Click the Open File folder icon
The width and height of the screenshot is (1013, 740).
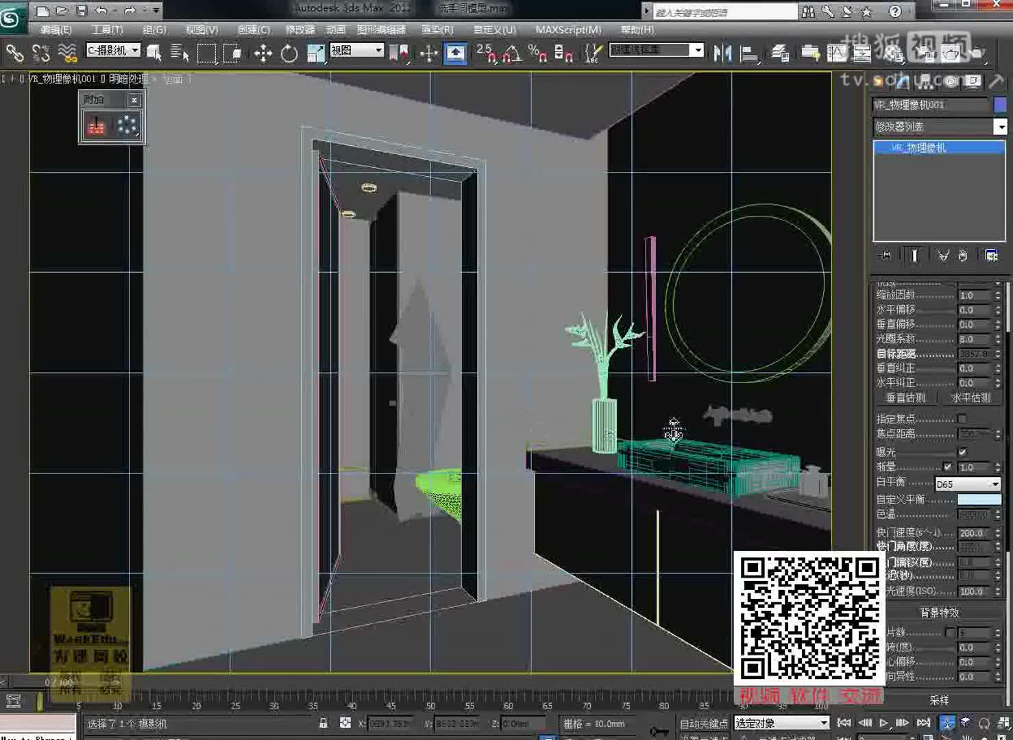62,10
